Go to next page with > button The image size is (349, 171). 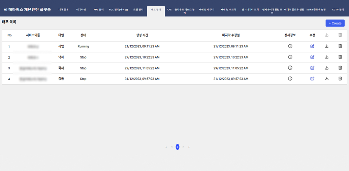point(183,147)
